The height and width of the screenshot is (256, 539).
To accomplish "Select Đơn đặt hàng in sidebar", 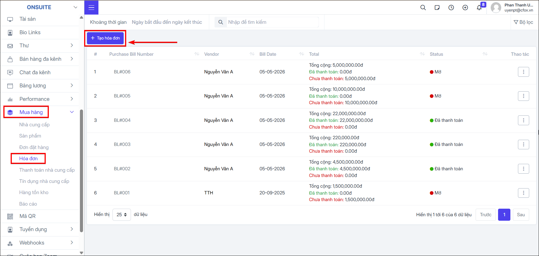I will [x=34, y=147].
